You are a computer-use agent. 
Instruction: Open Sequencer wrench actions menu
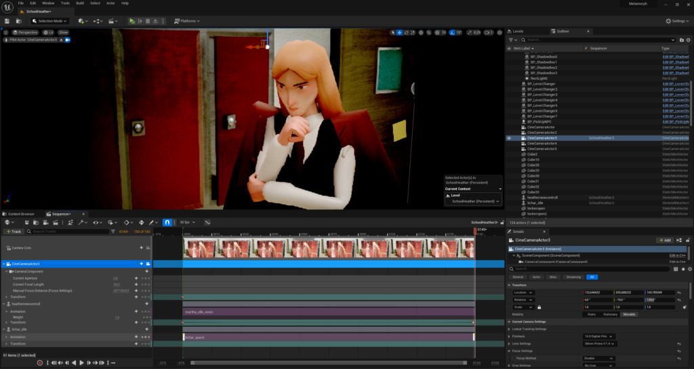coord(82,222)
